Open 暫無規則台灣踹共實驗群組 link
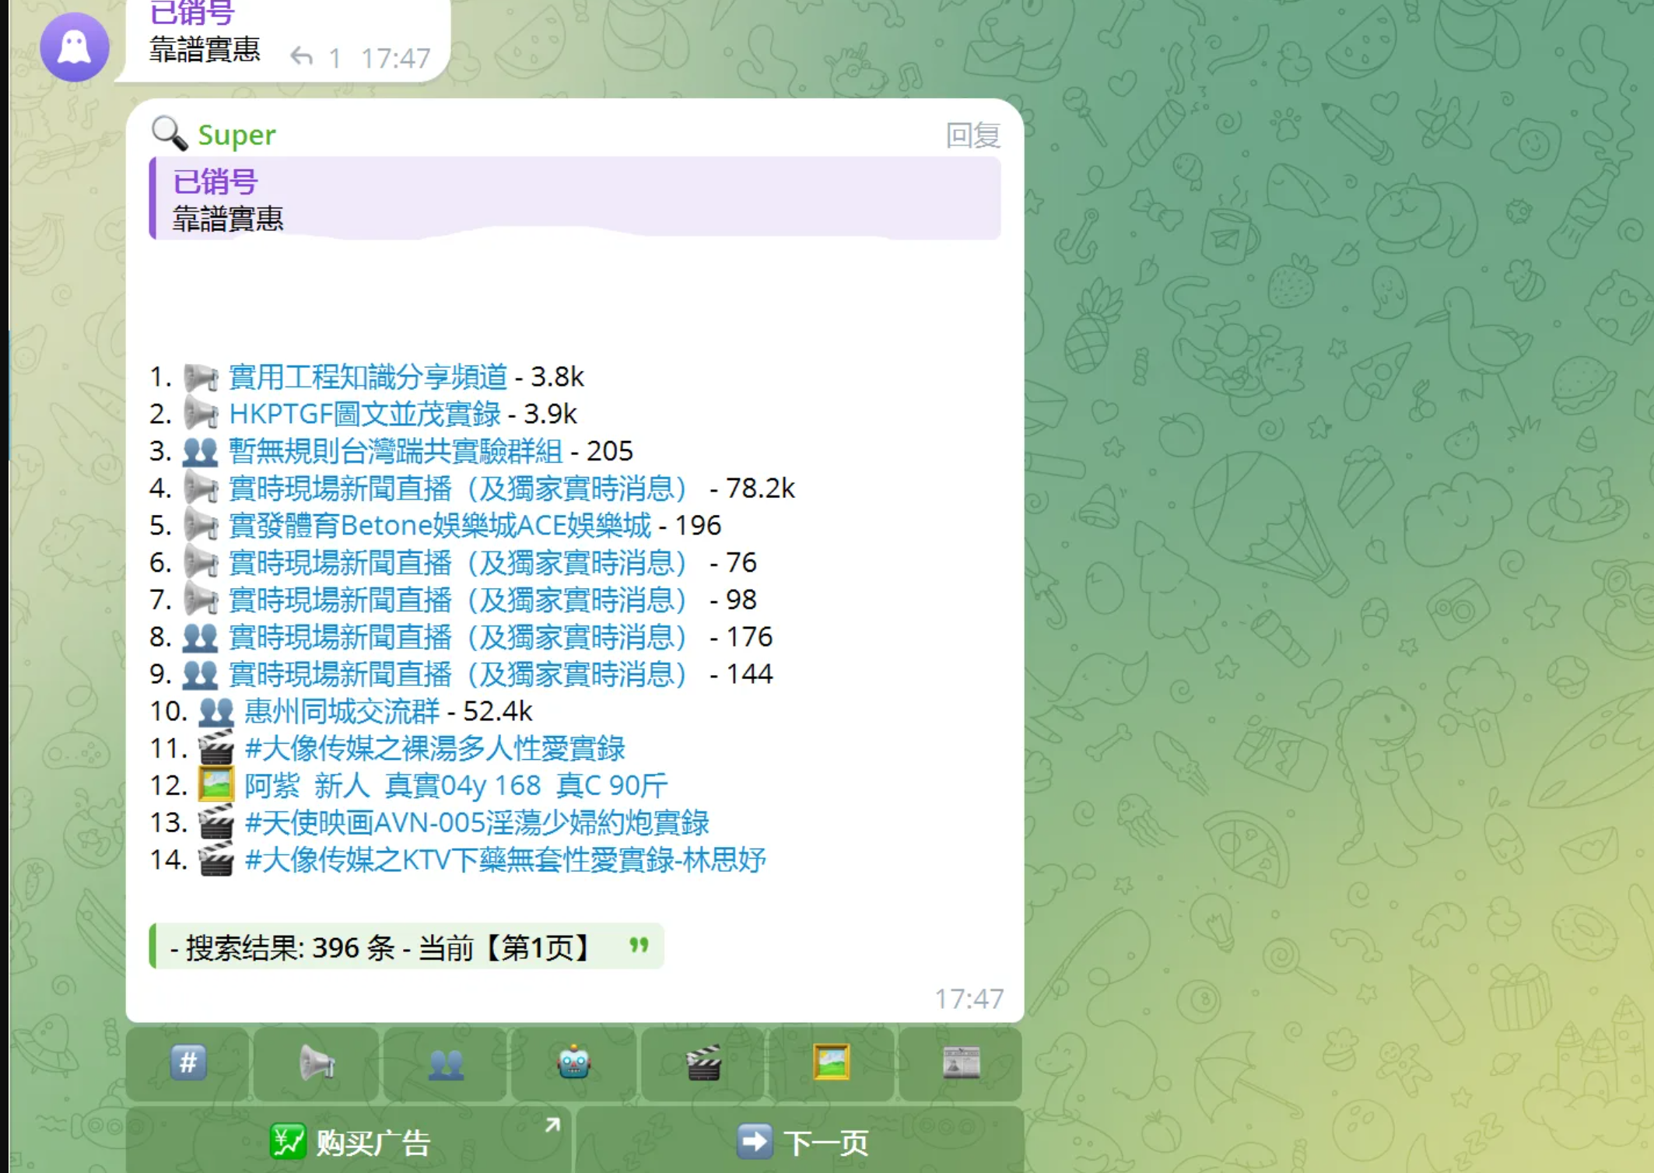1654x1173 pixels. tap(395, 451)
